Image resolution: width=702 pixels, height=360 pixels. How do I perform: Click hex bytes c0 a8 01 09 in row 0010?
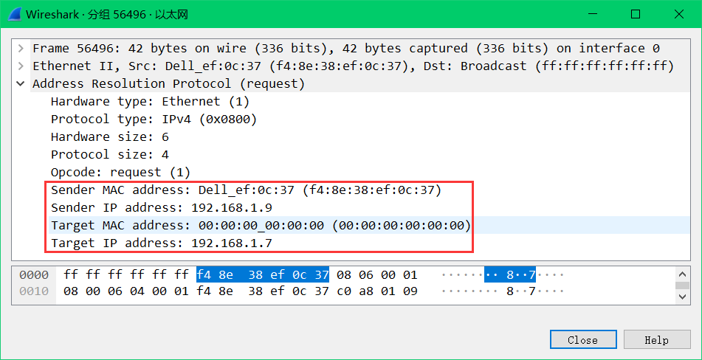(x=377, y=291)
